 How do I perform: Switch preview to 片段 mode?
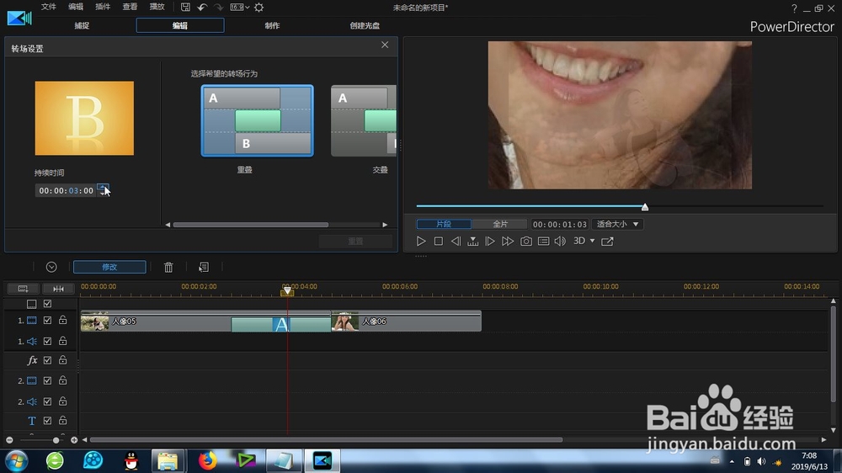click(x=444, y=224)
